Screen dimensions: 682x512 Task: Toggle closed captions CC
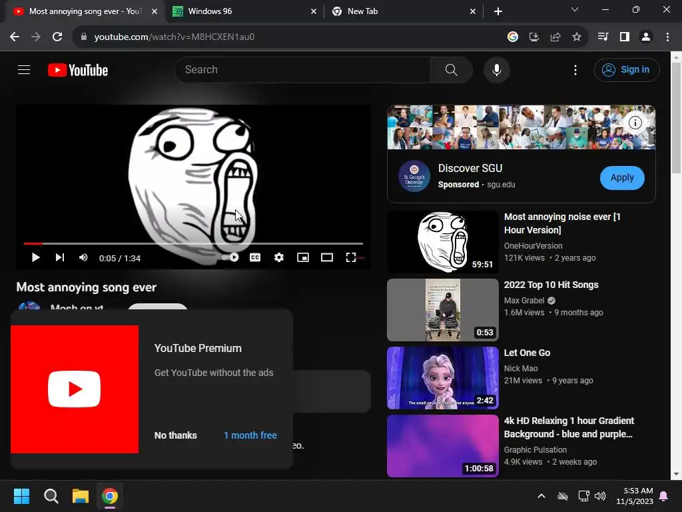255,258
